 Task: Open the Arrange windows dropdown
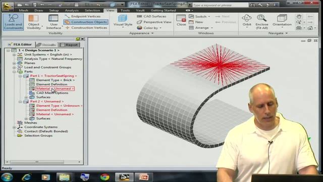201,28
